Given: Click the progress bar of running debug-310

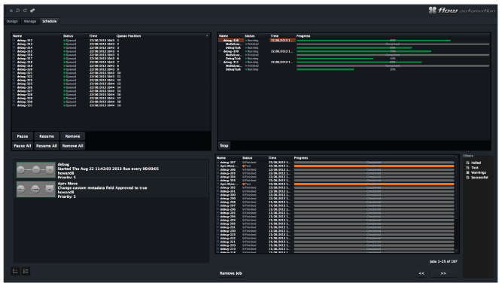Looking at the screenshot, I should [393, 41].
